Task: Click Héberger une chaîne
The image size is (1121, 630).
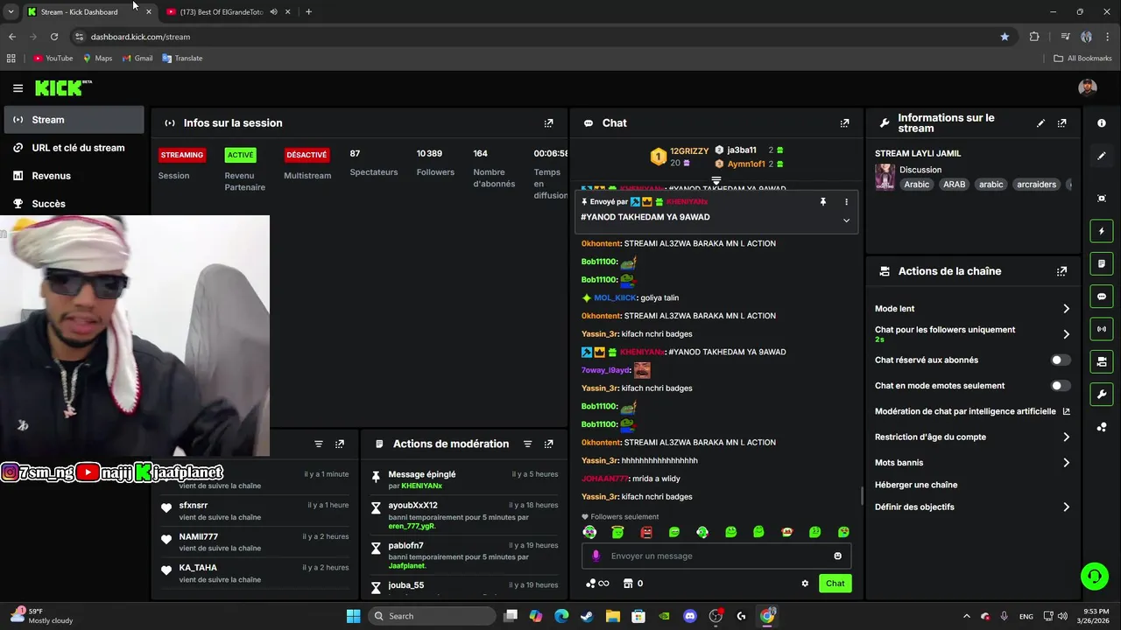Action: click(x=916, y=486)
